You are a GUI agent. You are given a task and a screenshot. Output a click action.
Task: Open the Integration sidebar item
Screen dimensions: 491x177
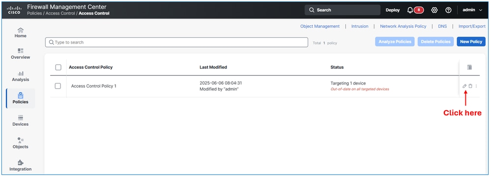[20, 165]
